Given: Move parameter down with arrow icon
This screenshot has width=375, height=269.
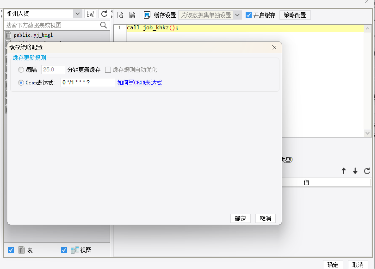Looking at the screenshot, I should [x=355, y=171].
